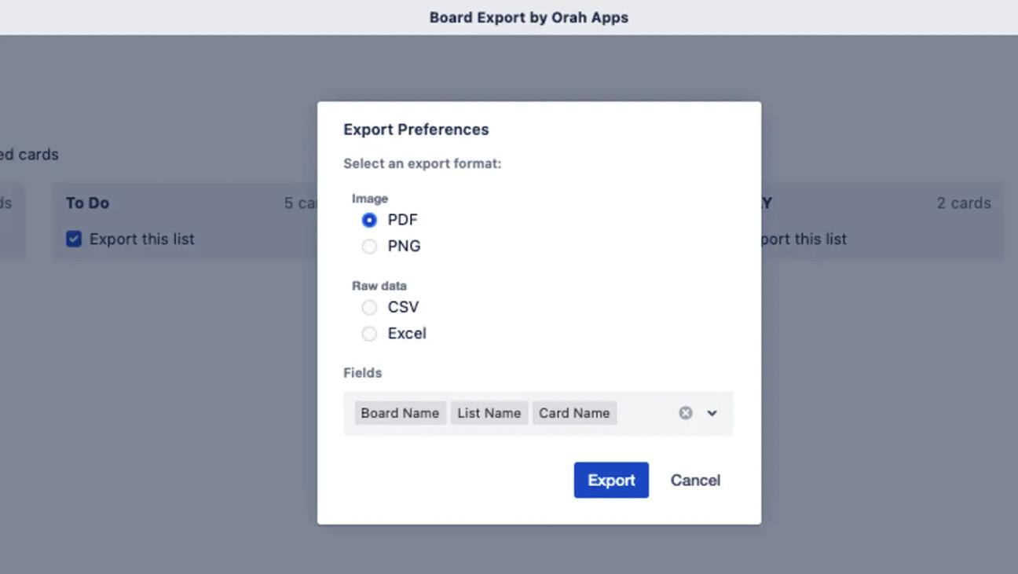The image size is (1018, 574).
Task: Remove the Card Name field tag
Action: tap(574, 412)
